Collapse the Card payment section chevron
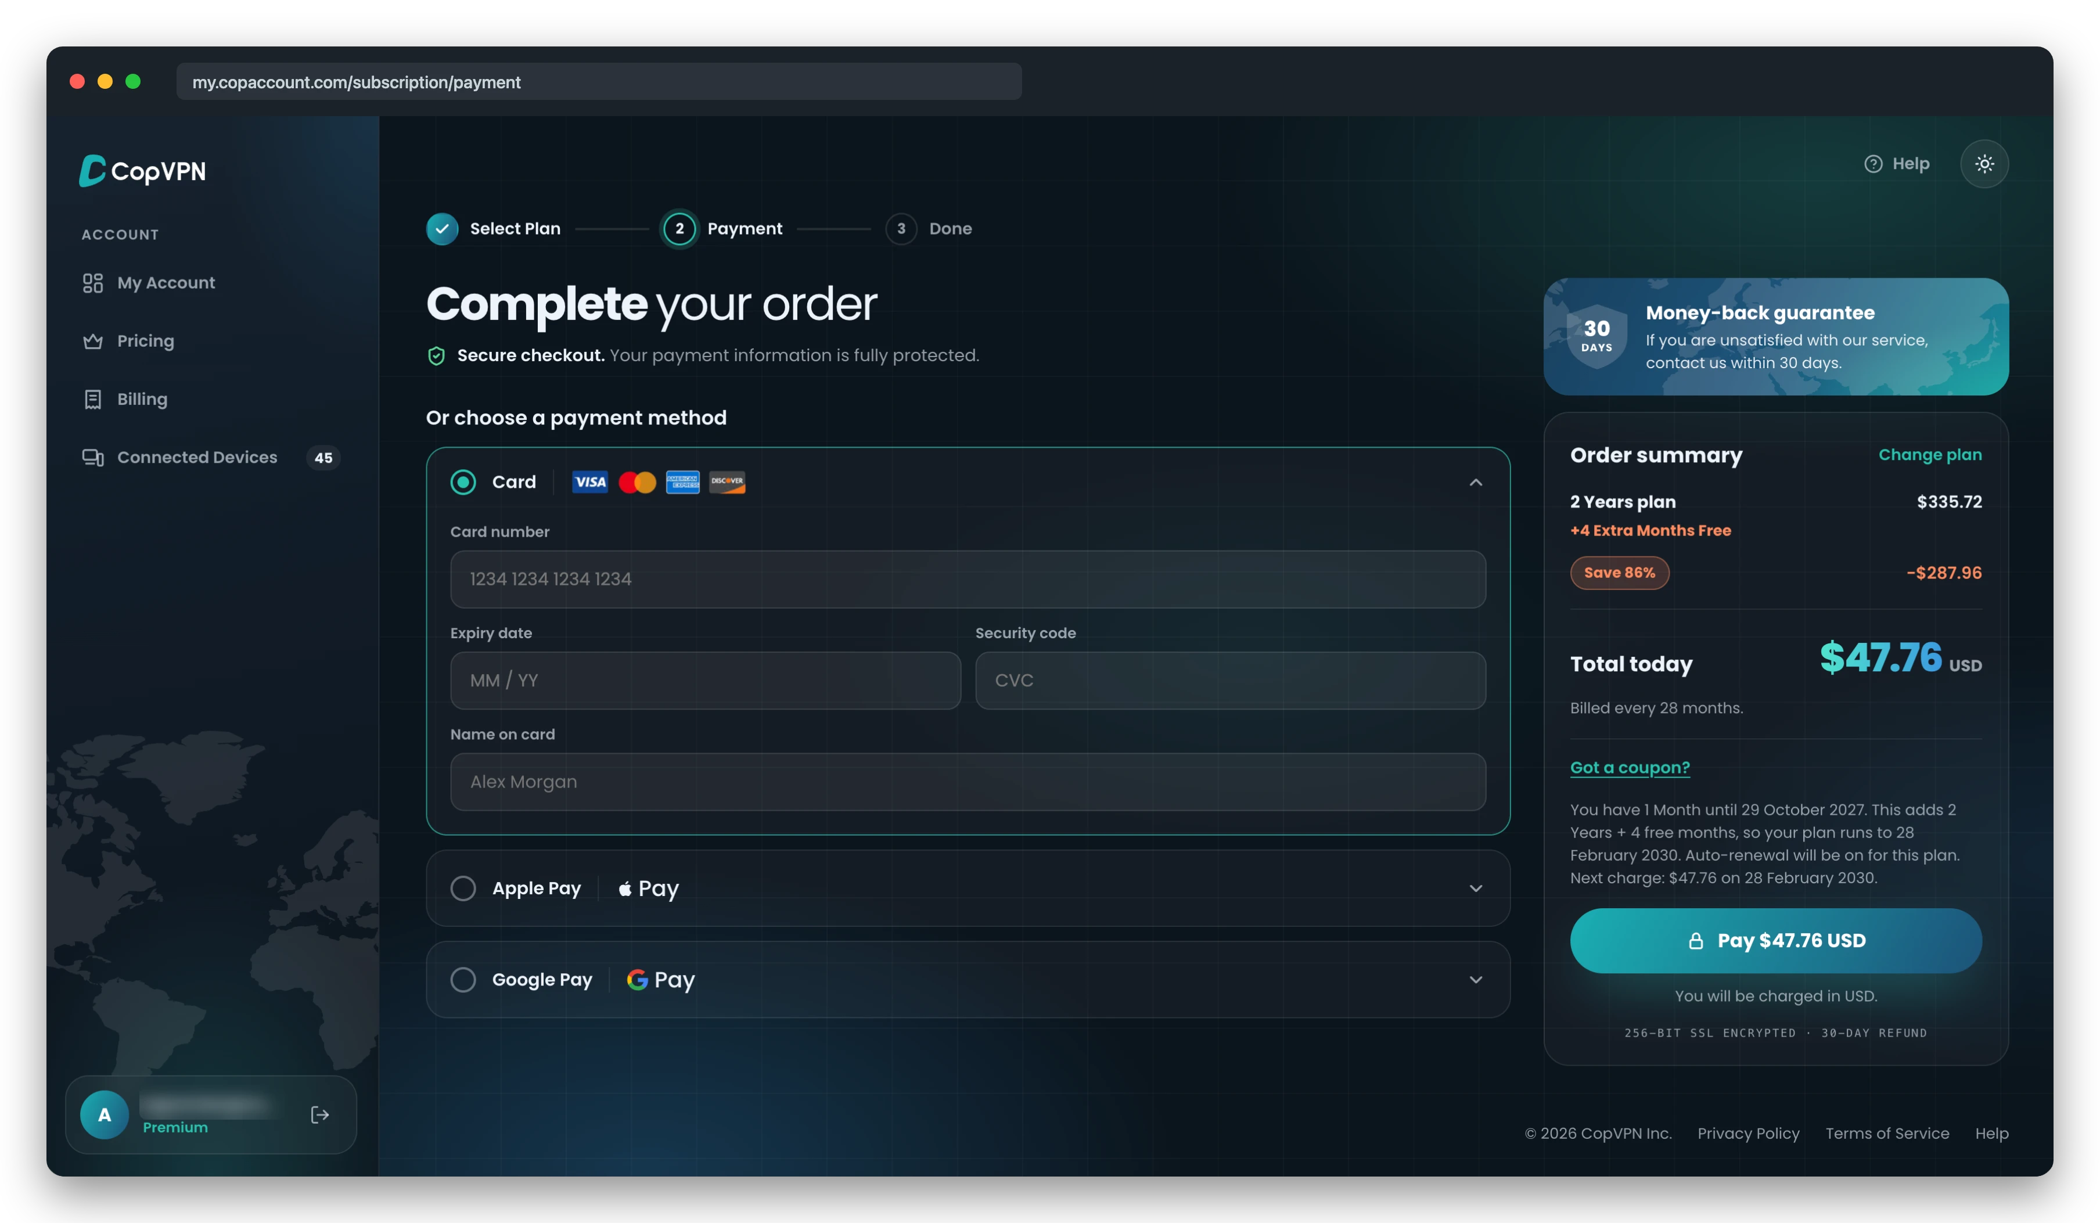Screen dimensions: 2100x1223 pyautogui.click(x=1476, y=481)
